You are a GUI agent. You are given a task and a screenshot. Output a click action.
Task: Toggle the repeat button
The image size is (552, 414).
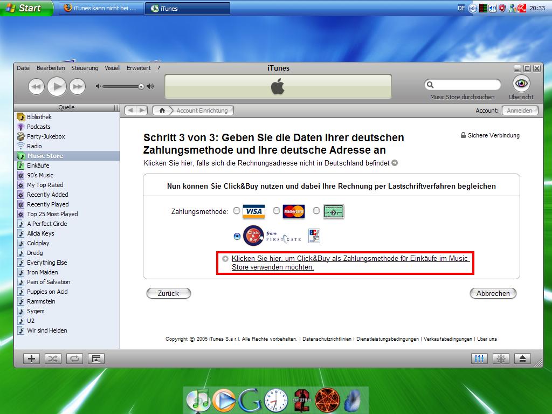click(74, 358)
